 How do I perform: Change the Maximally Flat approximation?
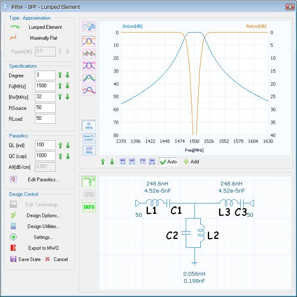(43, 38)
